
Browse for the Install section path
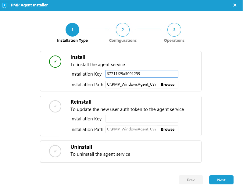click(x=168, y=85)
